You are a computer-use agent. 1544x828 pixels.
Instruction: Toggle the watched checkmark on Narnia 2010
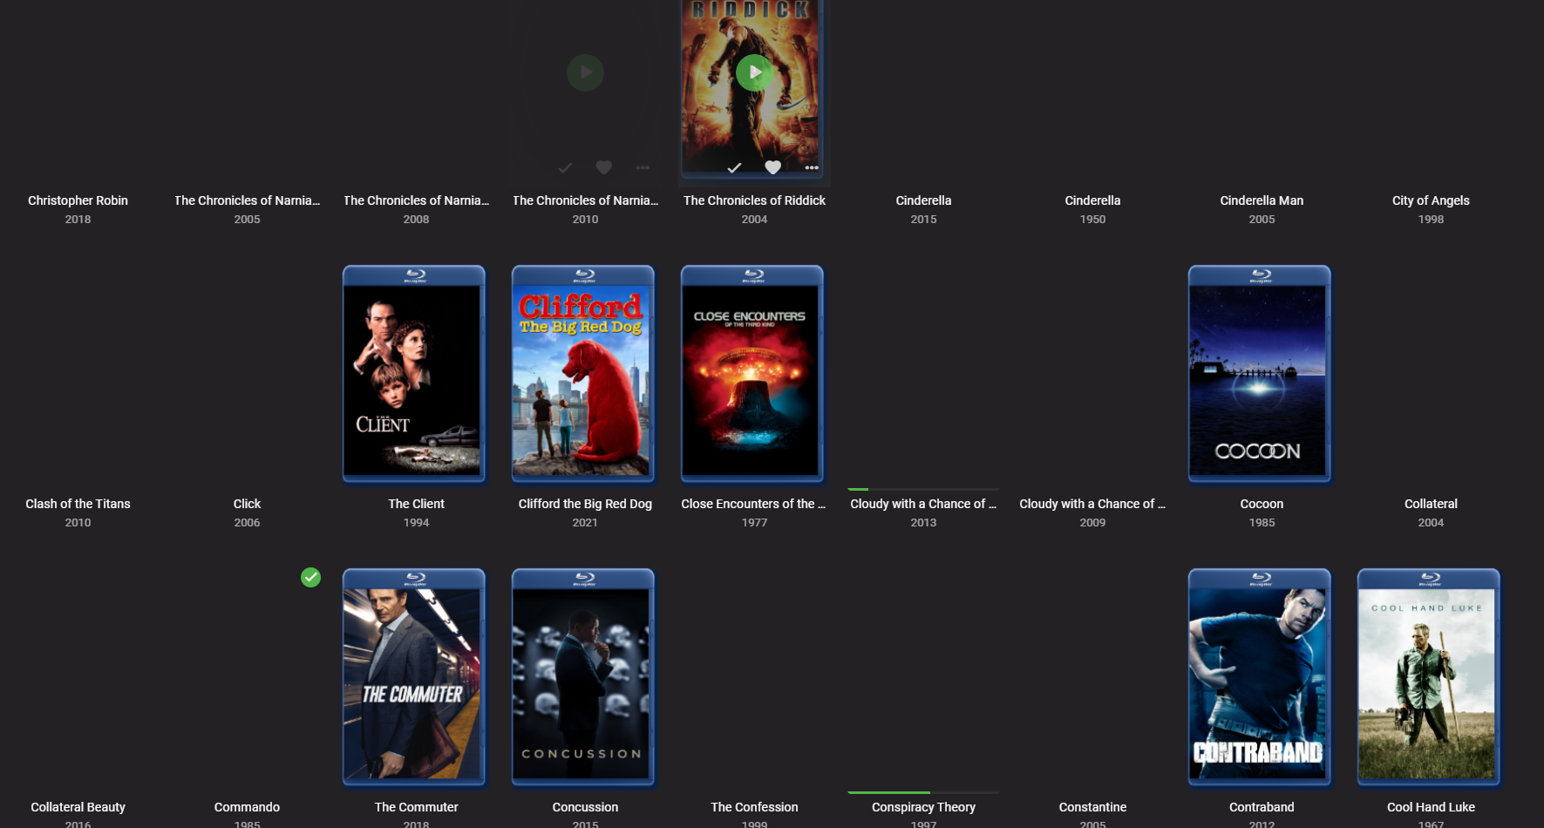(565, 167)
